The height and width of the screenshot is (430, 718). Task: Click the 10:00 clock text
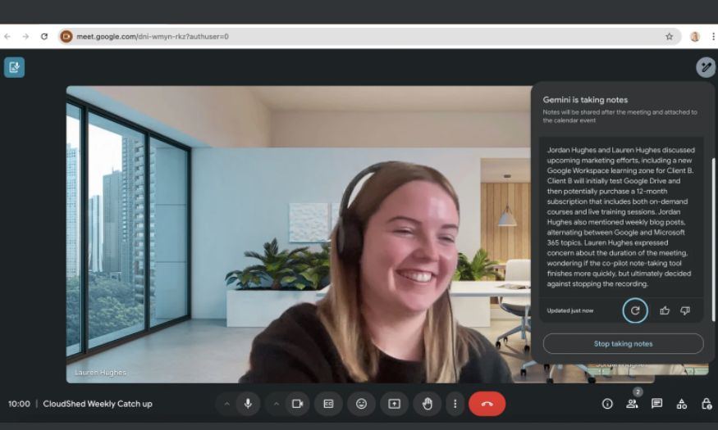[19, 404]
